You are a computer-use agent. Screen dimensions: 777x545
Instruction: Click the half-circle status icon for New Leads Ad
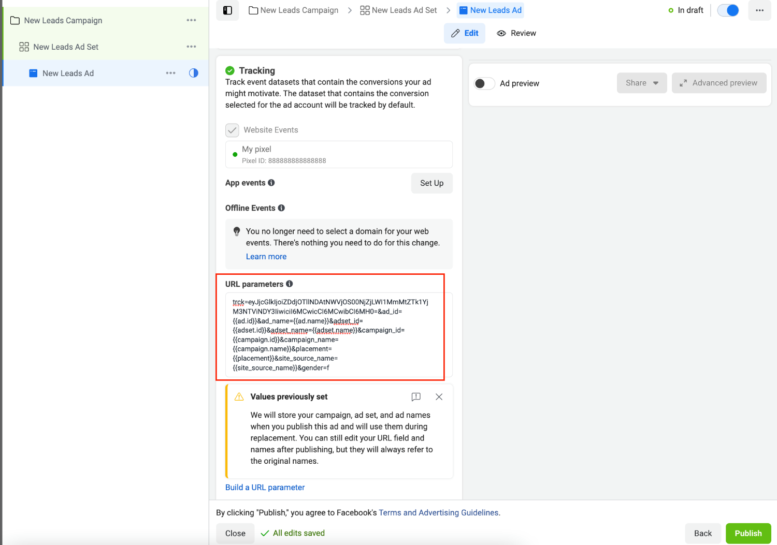pos(193,73)
